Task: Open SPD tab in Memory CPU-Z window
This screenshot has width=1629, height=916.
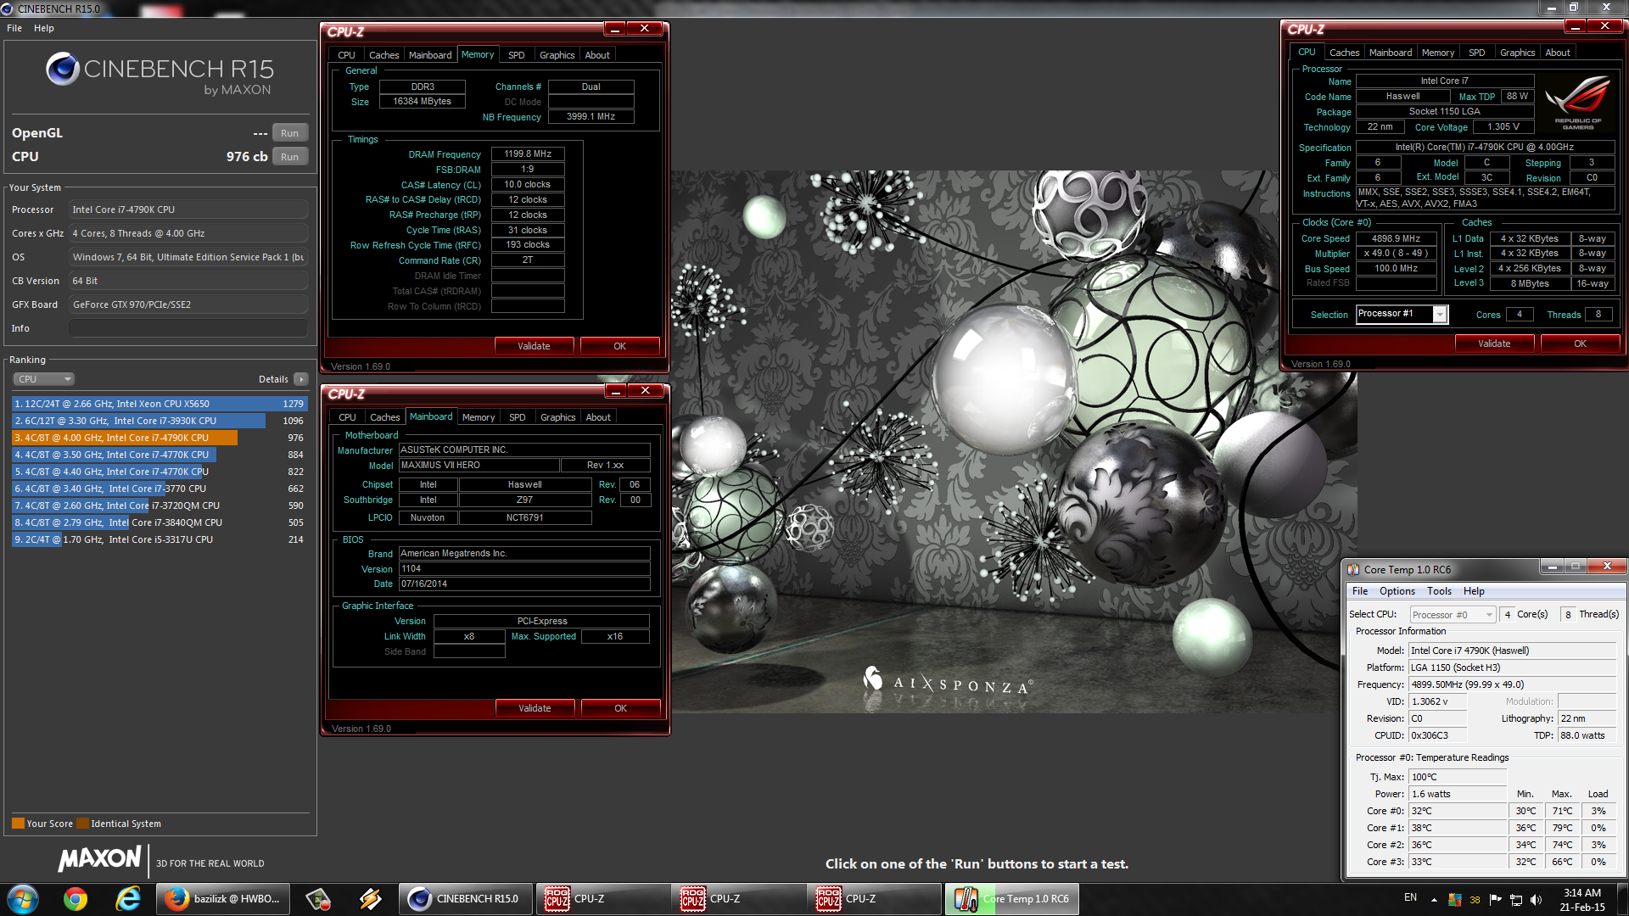Action: tap(517, 55)
